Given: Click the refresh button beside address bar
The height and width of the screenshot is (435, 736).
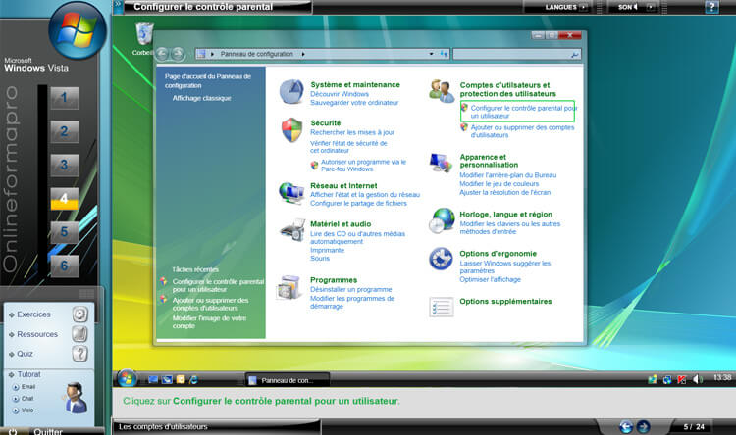Looking at the screenshot, I should coord(444,55).
